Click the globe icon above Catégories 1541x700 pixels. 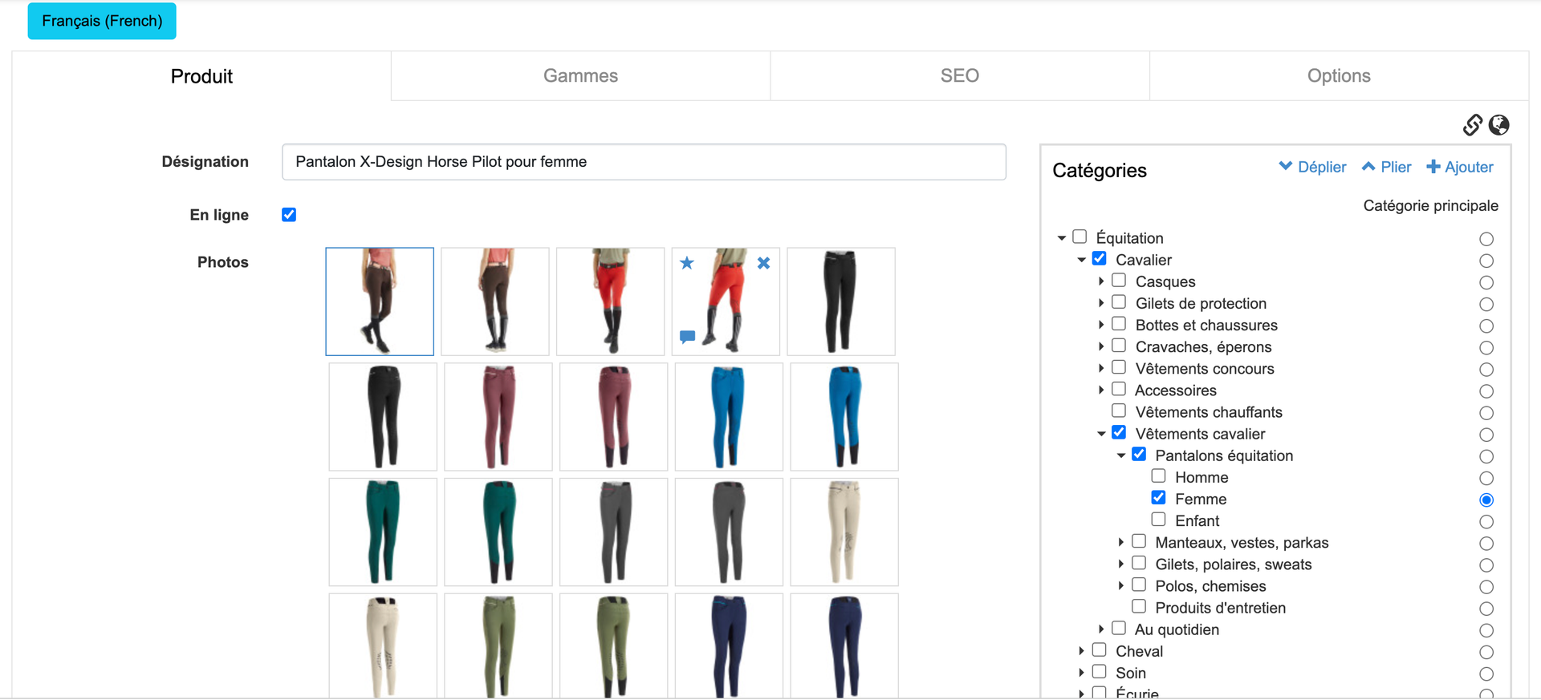pos(1498,125)
